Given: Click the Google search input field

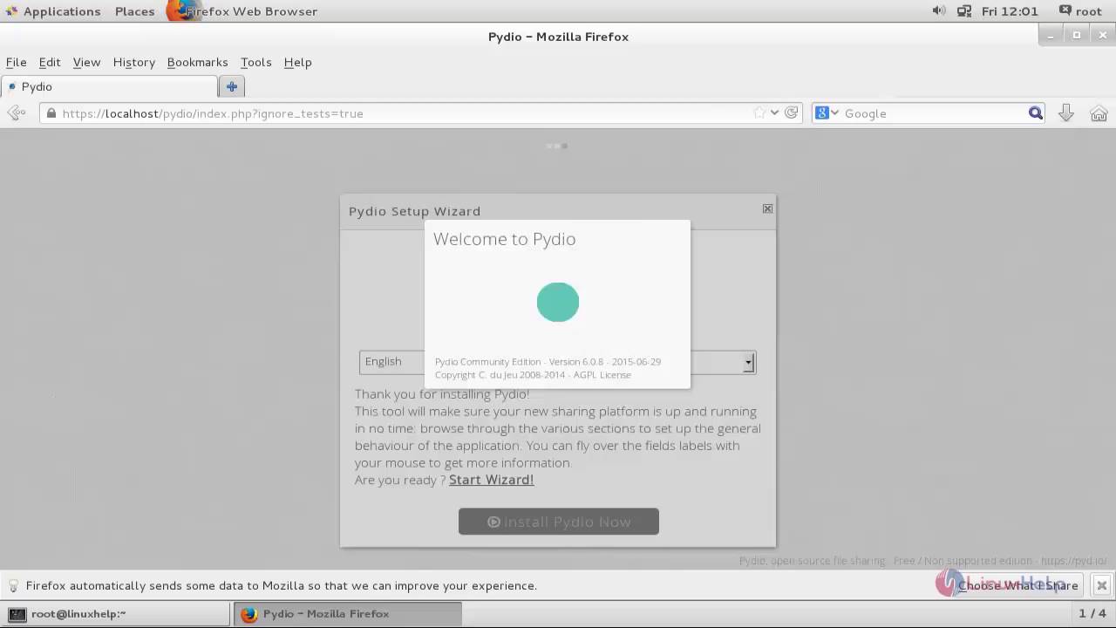Looking at the screenshot, I should pyautogui.click(x=935, y=113).
